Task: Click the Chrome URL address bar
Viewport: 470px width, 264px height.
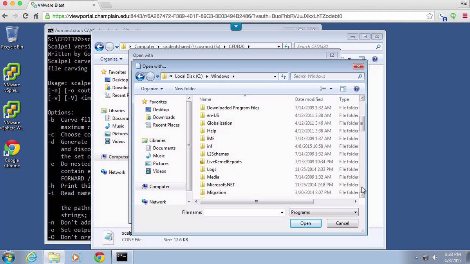Action: (x=235, y=16)
